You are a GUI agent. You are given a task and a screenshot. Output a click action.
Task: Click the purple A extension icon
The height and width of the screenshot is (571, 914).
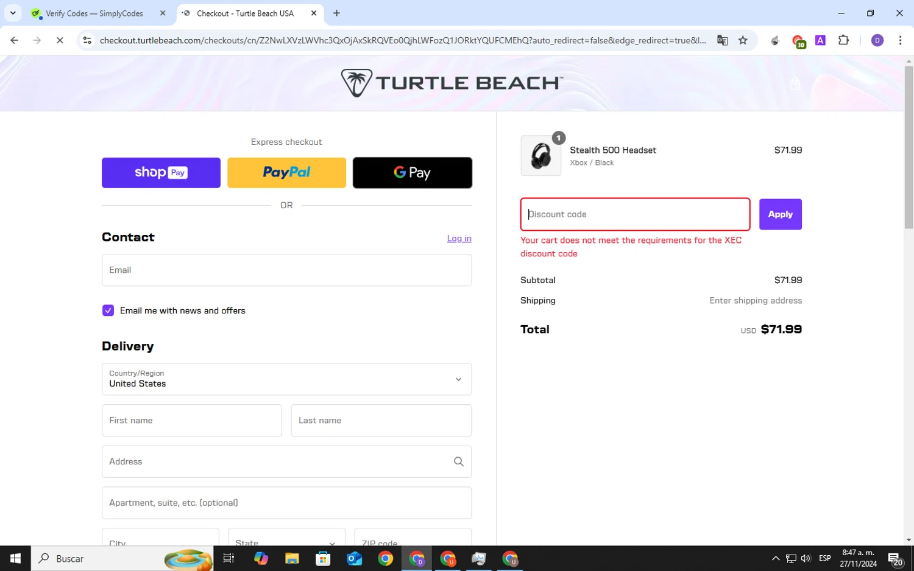(x=820, y=40)
